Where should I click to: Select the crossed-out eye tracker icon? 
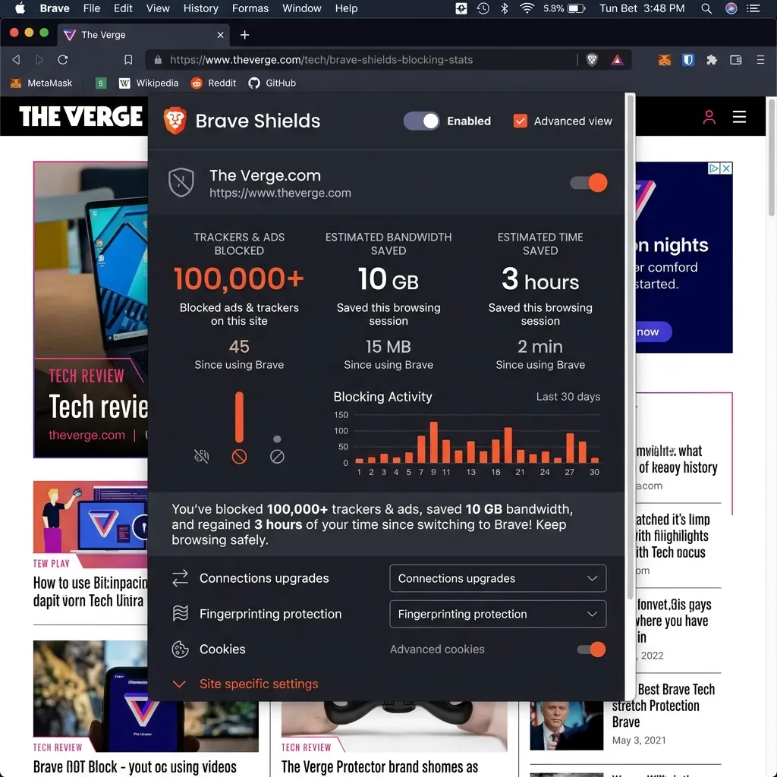(201, 456)
